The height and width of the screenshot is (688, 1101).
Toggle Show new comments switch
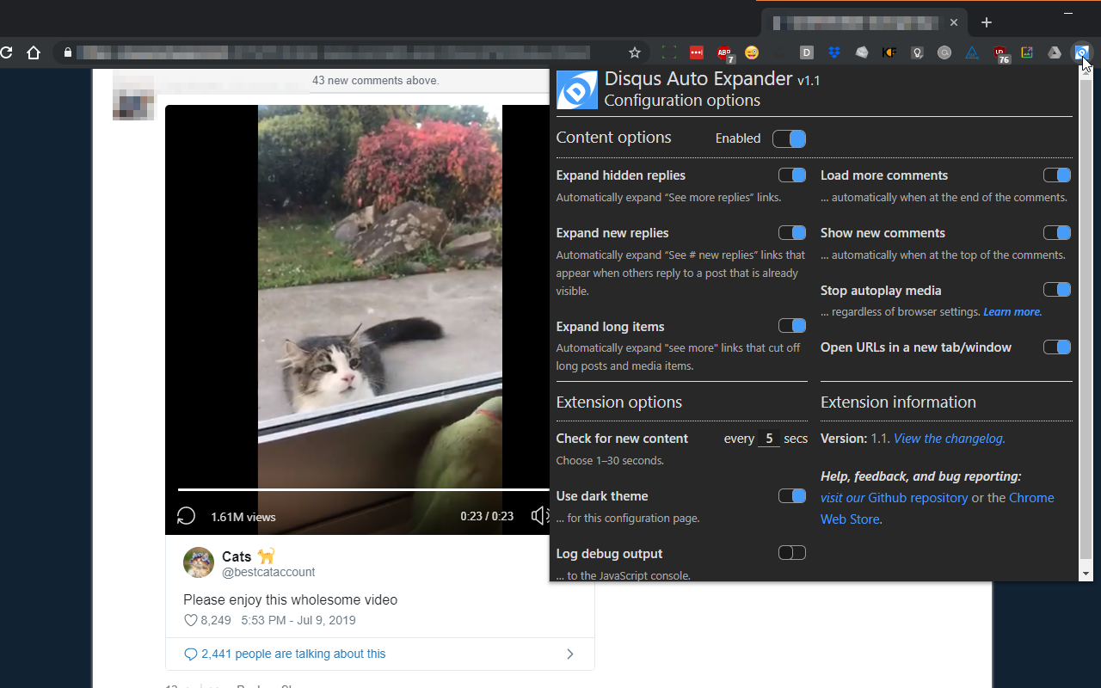pos(1057,233)
